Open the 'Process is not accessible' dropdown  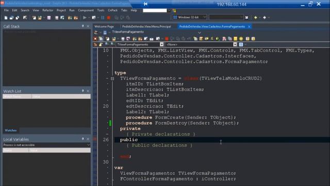[46, 145]
